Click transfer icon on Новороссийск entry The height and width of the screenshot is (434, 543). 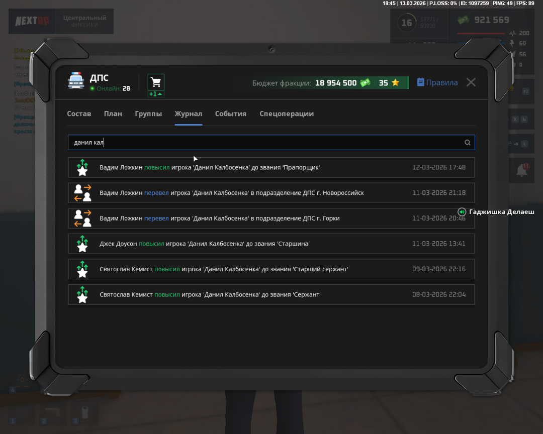(82, 193)
